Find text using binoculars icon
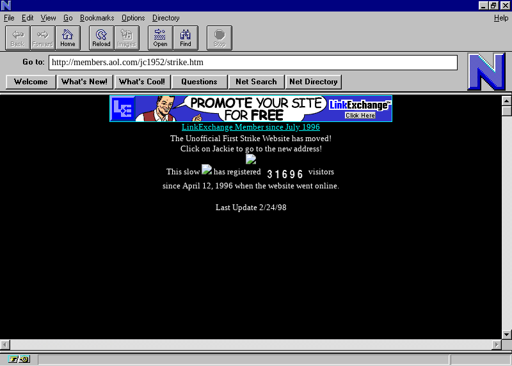 (185, 38)
